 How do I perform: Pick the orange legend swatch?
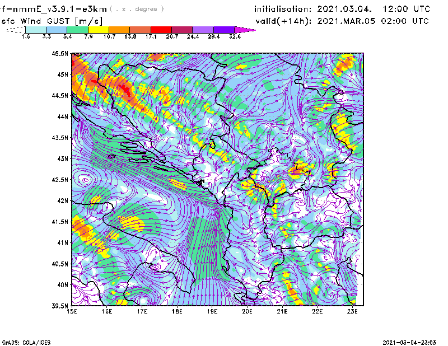[x=119, y=30]
